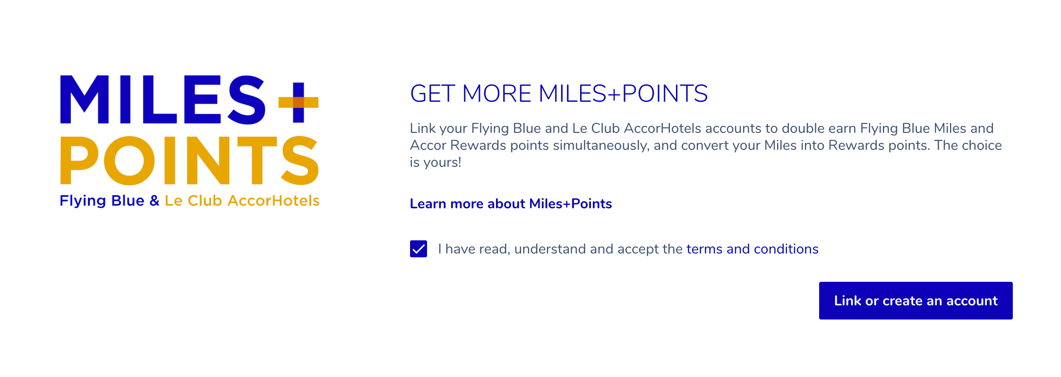
Task: Click the orange plus sign in logo
Action: click(299, 102)
